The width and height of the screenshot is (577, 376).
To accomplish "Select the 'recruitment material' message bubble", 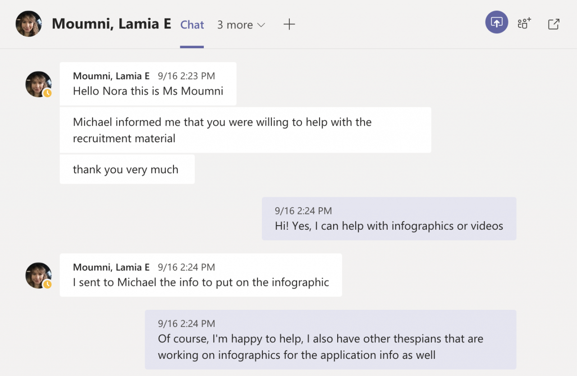I will 245,130.
